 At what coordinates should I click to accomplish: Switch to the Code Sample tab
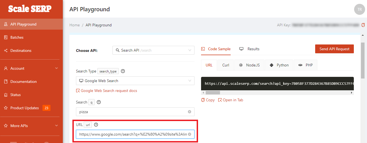pyautogui.click(x=216, y=49)
